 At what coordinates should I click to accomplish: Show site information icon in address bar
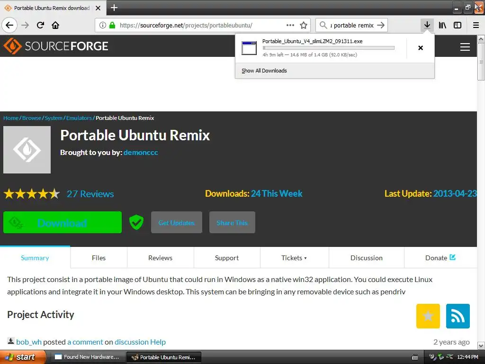103,25
